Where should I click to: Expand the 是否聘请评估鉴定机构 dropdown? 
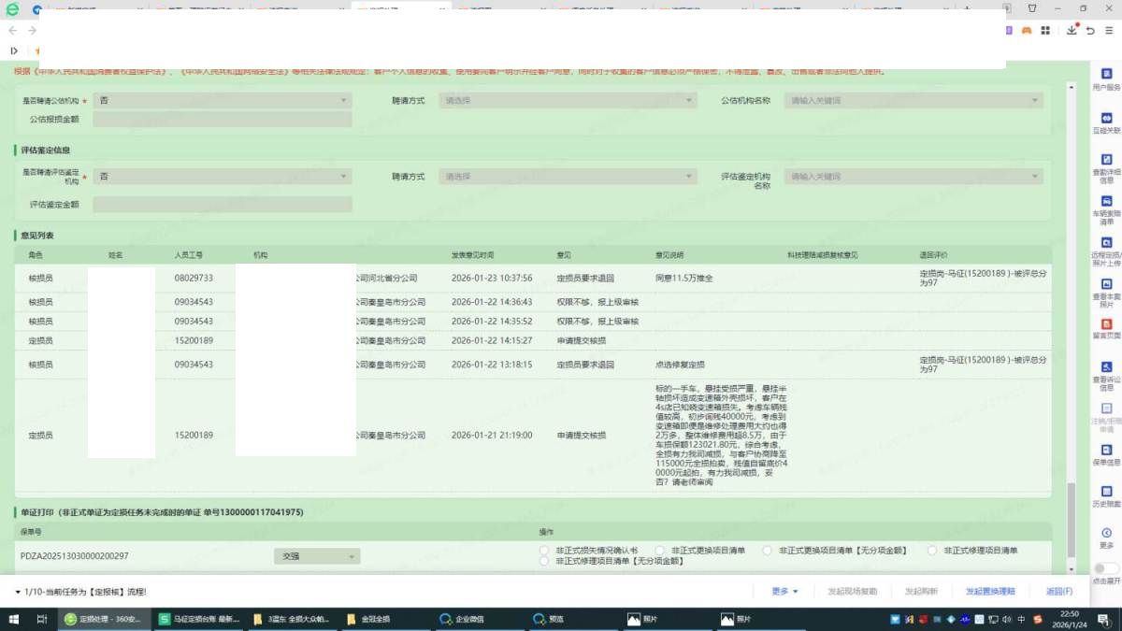pos(222,176)
